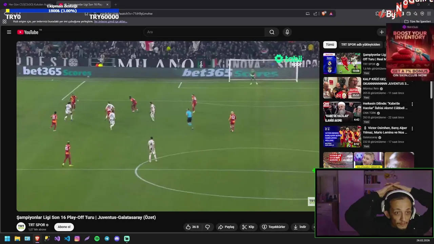
Task: Open the TRT SPOR channel name link
Action: (37, 225)
